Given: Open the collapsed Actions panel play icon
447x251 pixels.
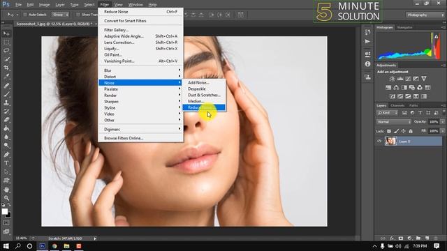Looking at the screenshot, I should tap(367, 42).
